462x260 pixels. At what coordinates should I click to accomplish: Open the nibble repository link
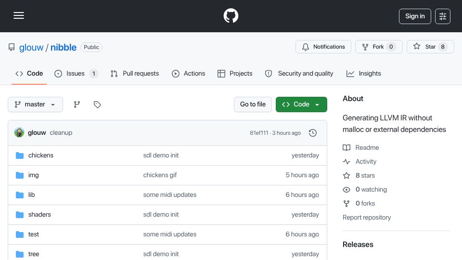(x=64, y=48)
